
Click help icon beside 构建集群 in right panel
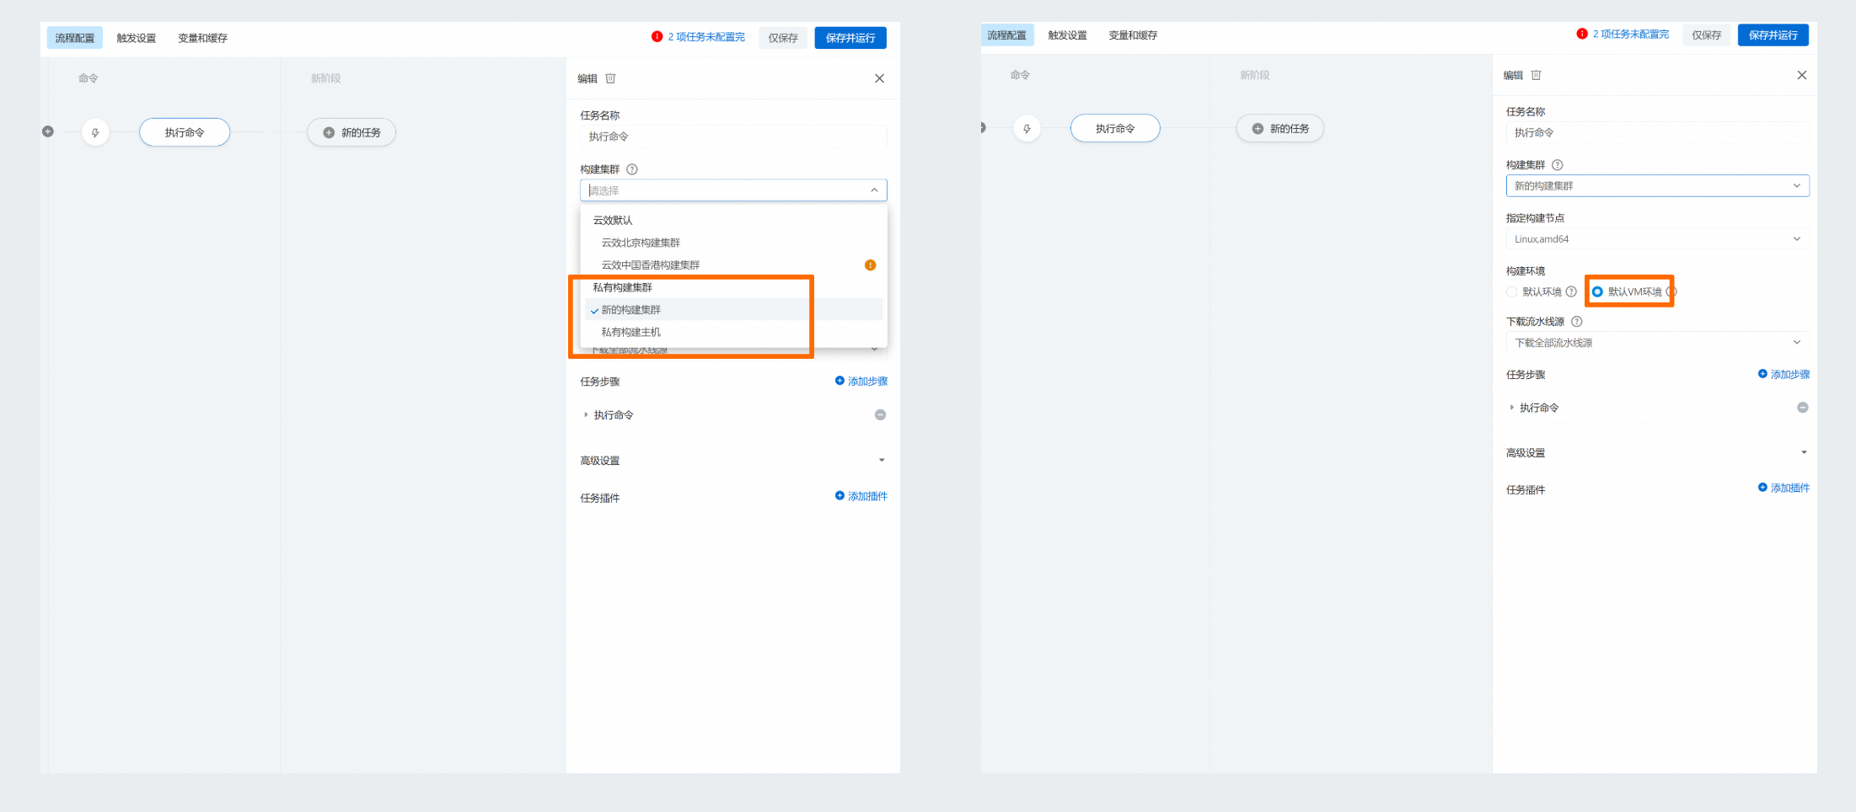pos(1558,165)
